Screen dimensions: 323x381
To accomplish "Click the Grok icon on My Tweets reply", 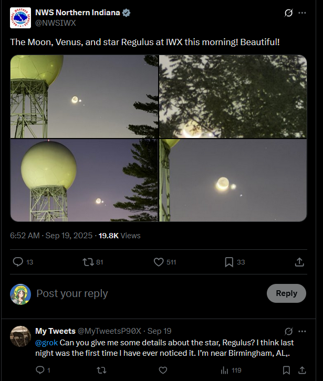I will (x=288, y=331).
